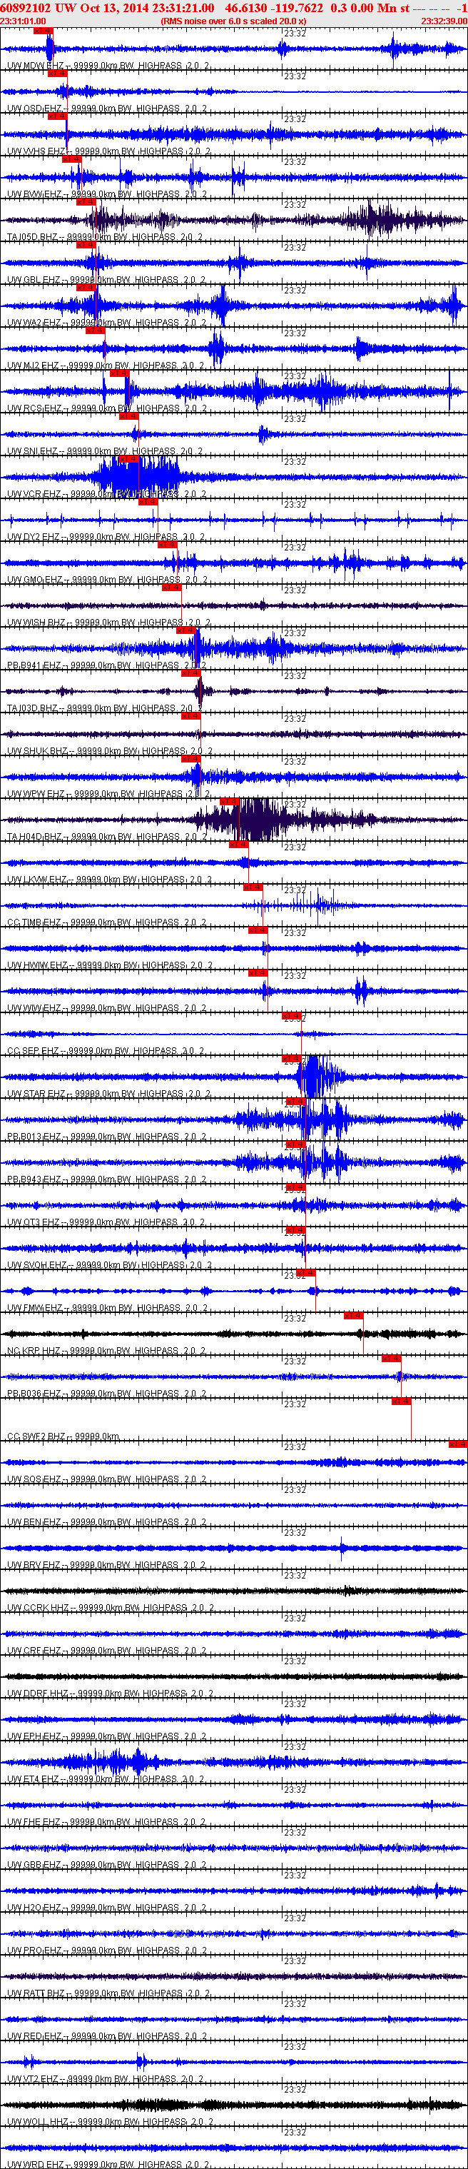Screen dimensions: 468x2169
Task: Click the 23:32 tick label above MDW trace
Action: (295, 34)
